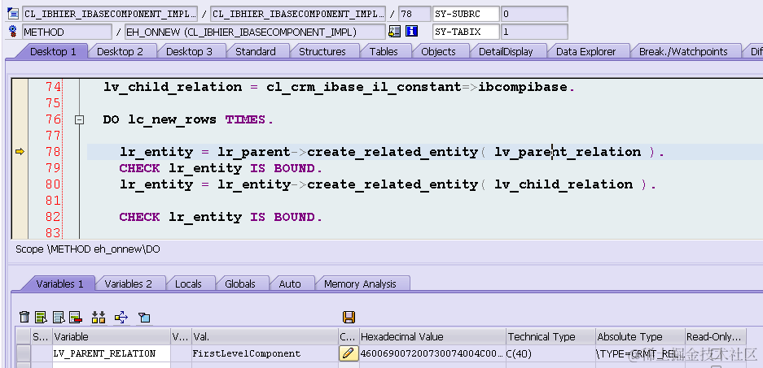The image size is (763, 368).
Task: Click the Absolute Type column header
Action: click(640, 336)
